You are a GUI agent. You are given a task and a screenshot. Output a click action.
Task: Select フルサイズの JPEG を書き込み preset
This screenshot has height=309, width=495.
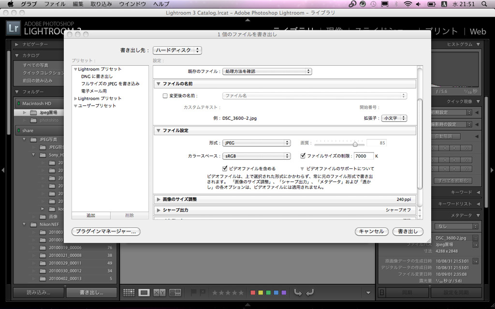110,84
